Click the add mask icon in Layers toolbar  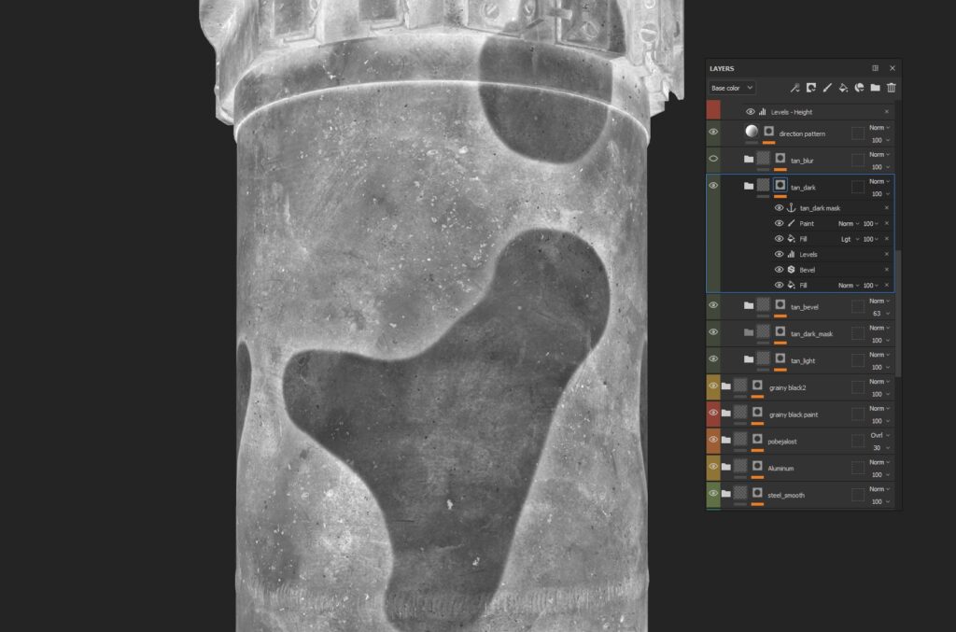coord(811,88)
